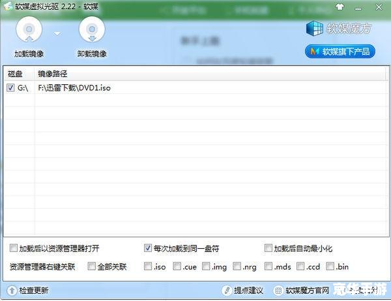The height and width of the screenshot is (301, 391).
Task: Check the .iso association checkbox
Action: click(x=148, y=266)
